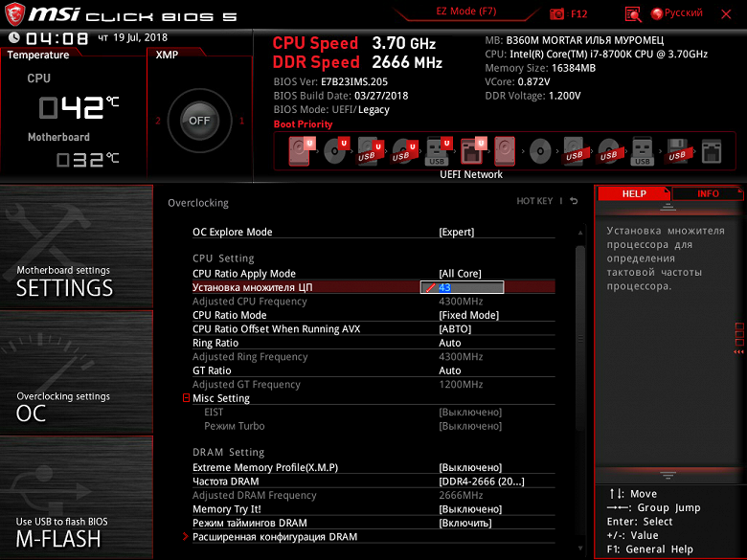747x560 pixels.
Task: Switch to the HELP tab
Action: (634, 193)
